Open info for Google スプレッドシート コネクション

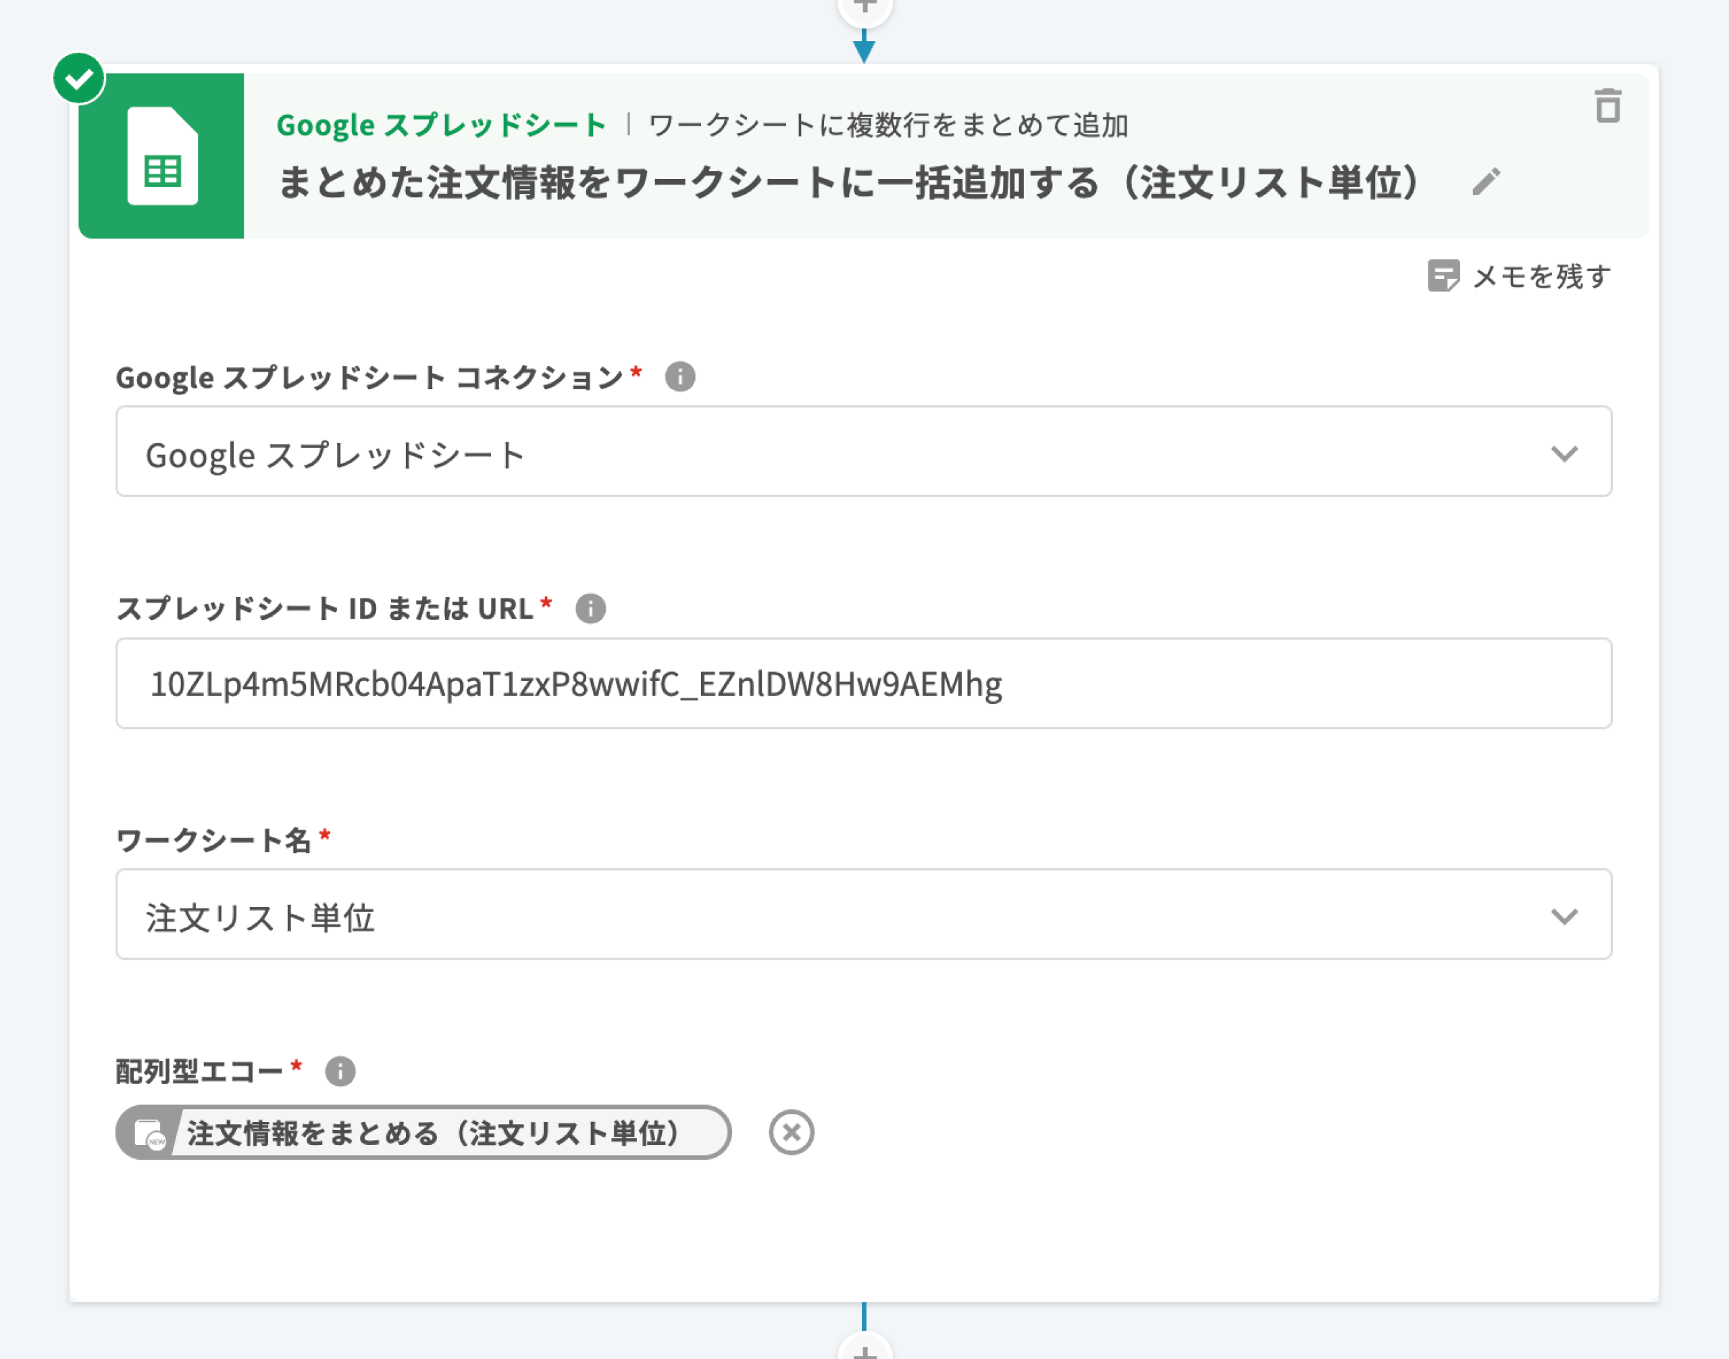click(x=679, y=376)
